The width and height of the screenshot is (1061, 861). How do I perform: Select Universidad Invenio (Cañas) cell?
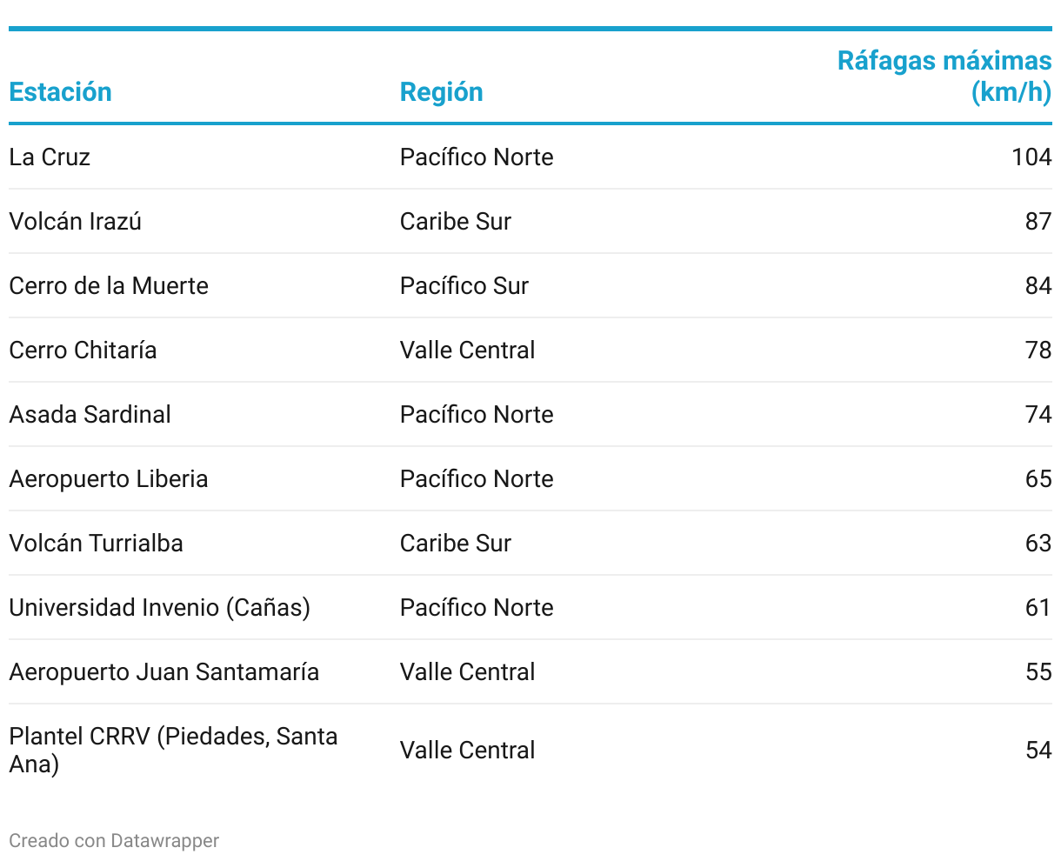160,608
